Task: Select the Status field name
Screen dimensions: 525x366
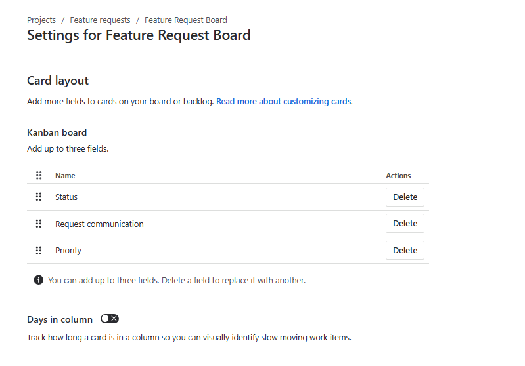Action: (x=66, y=197)
